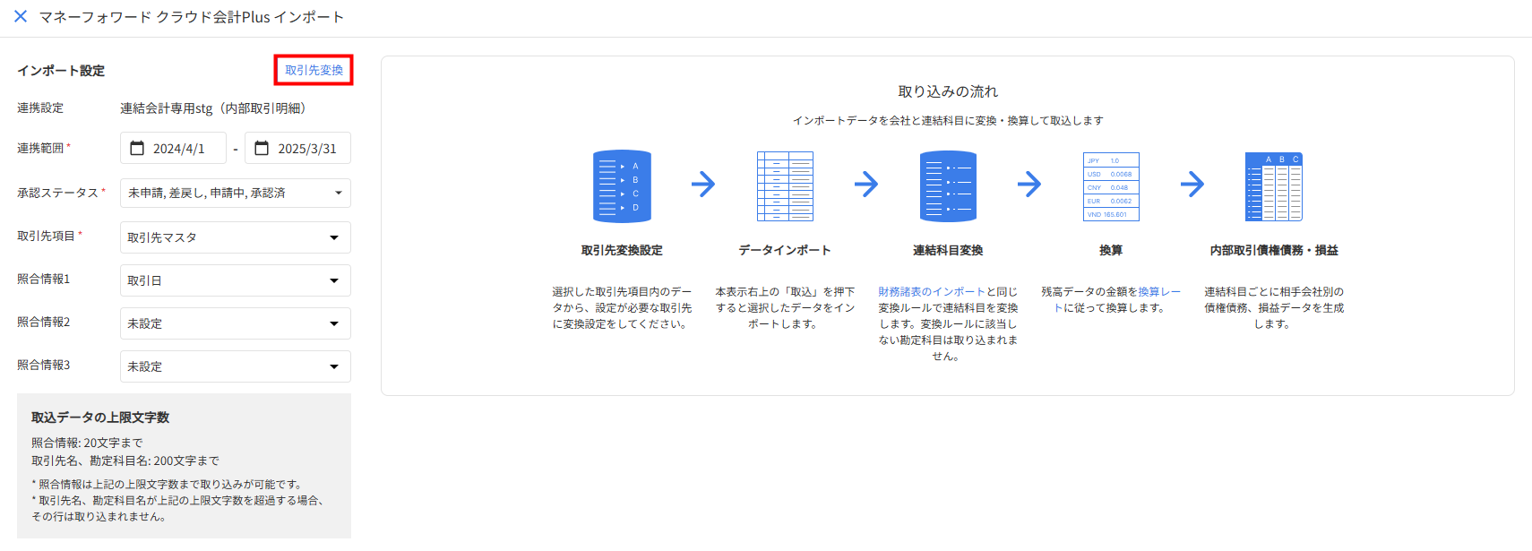Click the 照合情報1 label
Viewport: 1532px width, 551px height.
(x=43, y=279)
